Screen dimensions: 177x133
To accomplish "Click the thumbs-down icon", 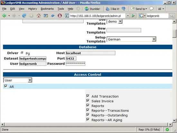I will (124, 9).
